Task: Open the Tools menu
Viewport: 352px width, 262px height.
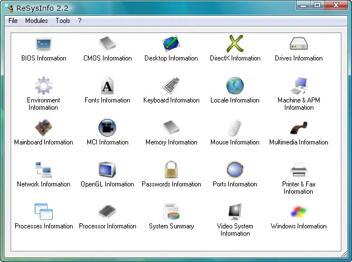Action: (x=63, y=21)
